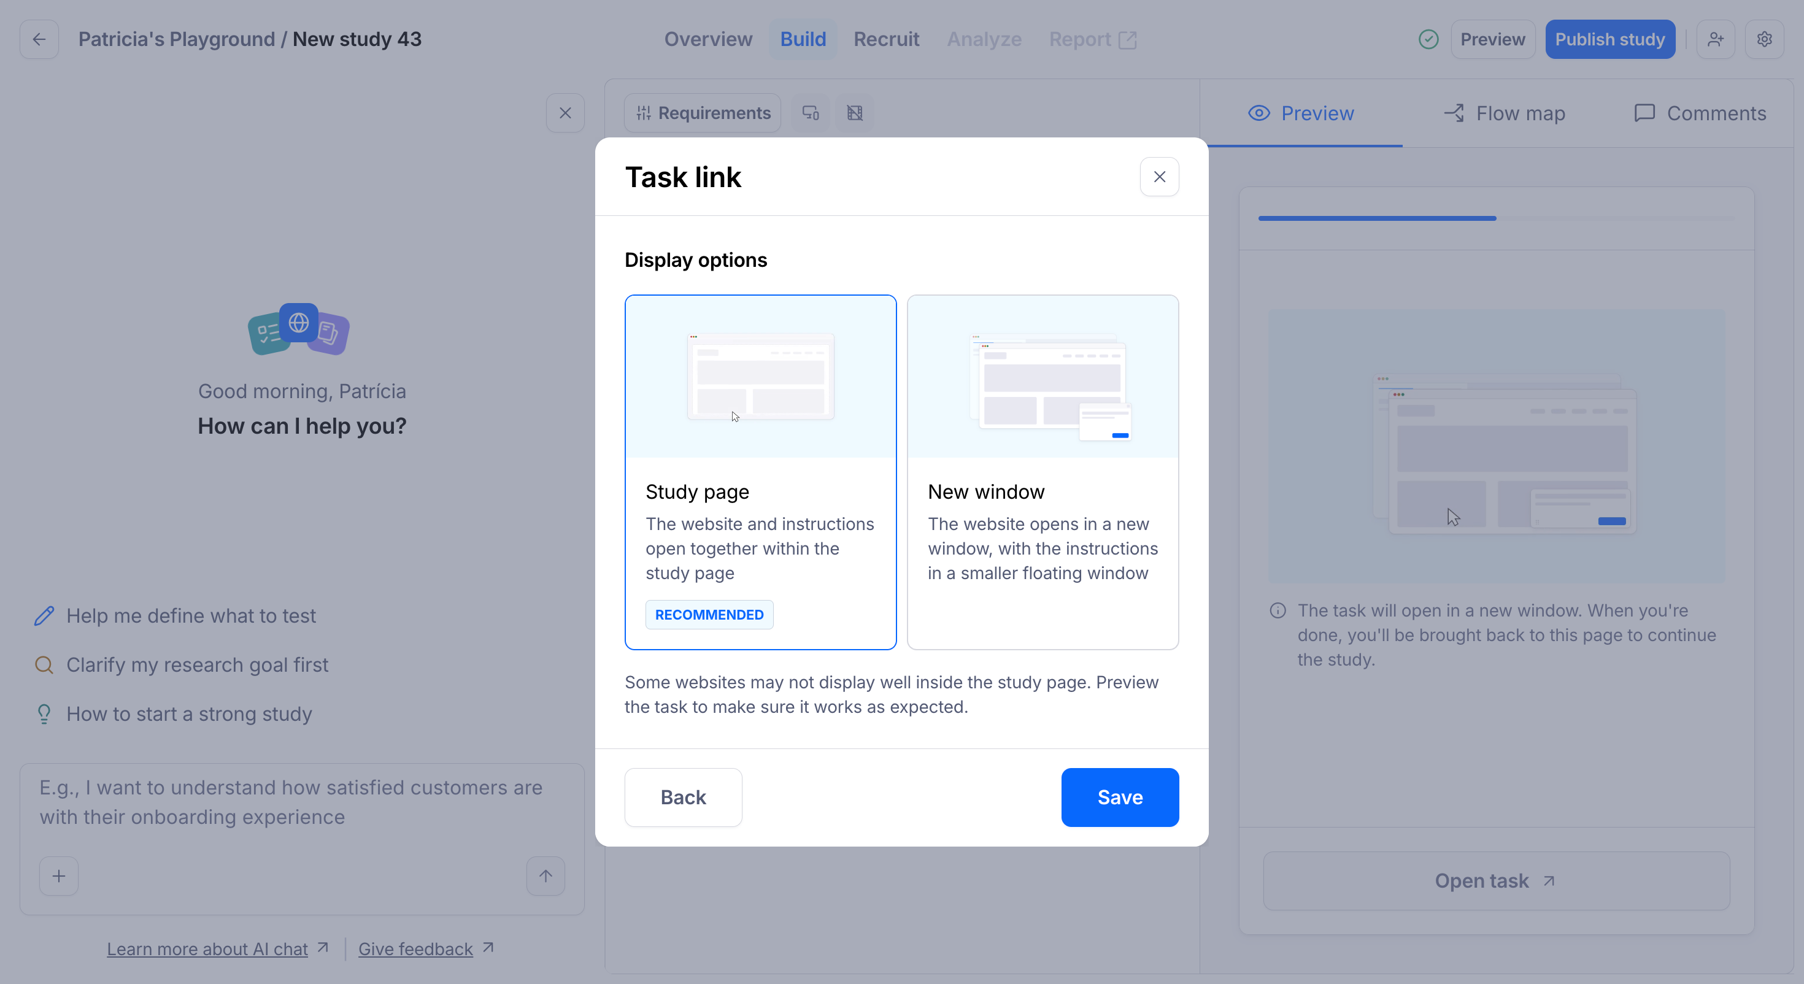This screenshot has height=984, width=1804.
Task: Select the Study page display option
Action: (760, 472)
